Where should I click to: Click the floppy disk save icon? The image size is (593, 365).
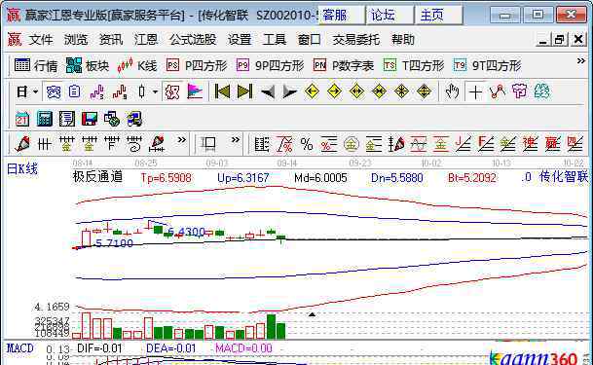point(90,119)
